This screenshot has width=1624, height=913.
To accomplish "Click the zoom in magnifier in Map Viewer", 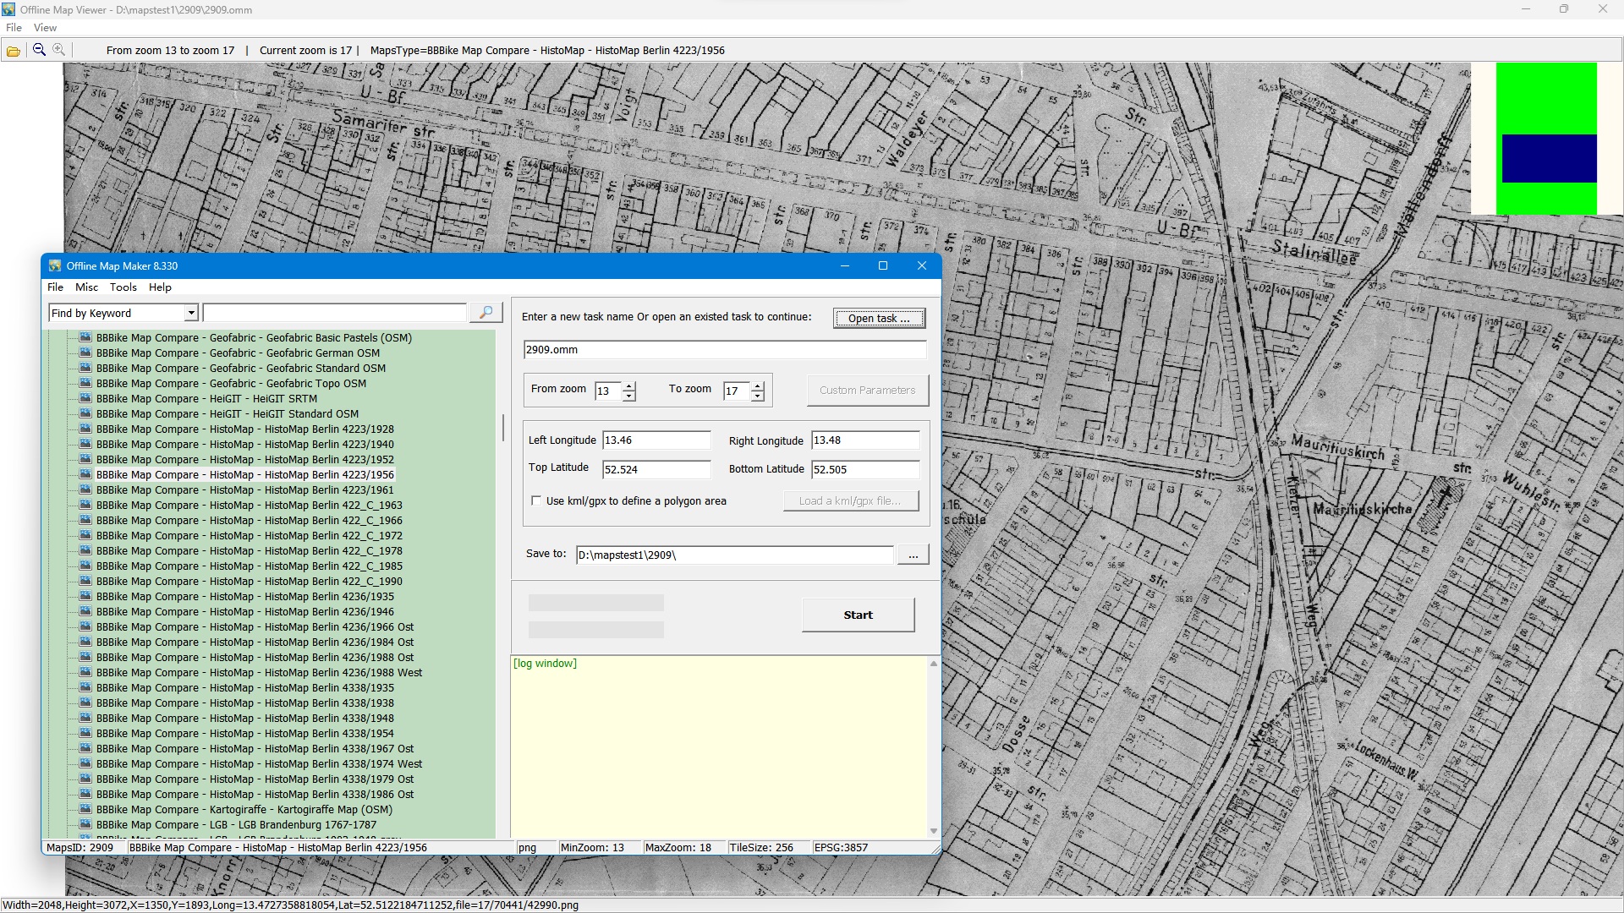I will (x=58, y=50).
